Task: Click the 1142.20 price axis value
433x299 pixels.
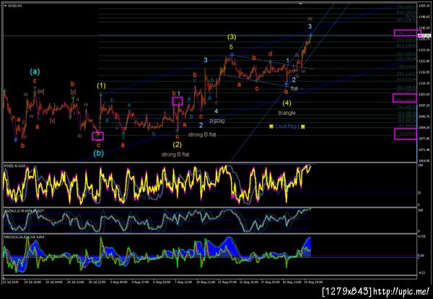Action: pos(424,27)
